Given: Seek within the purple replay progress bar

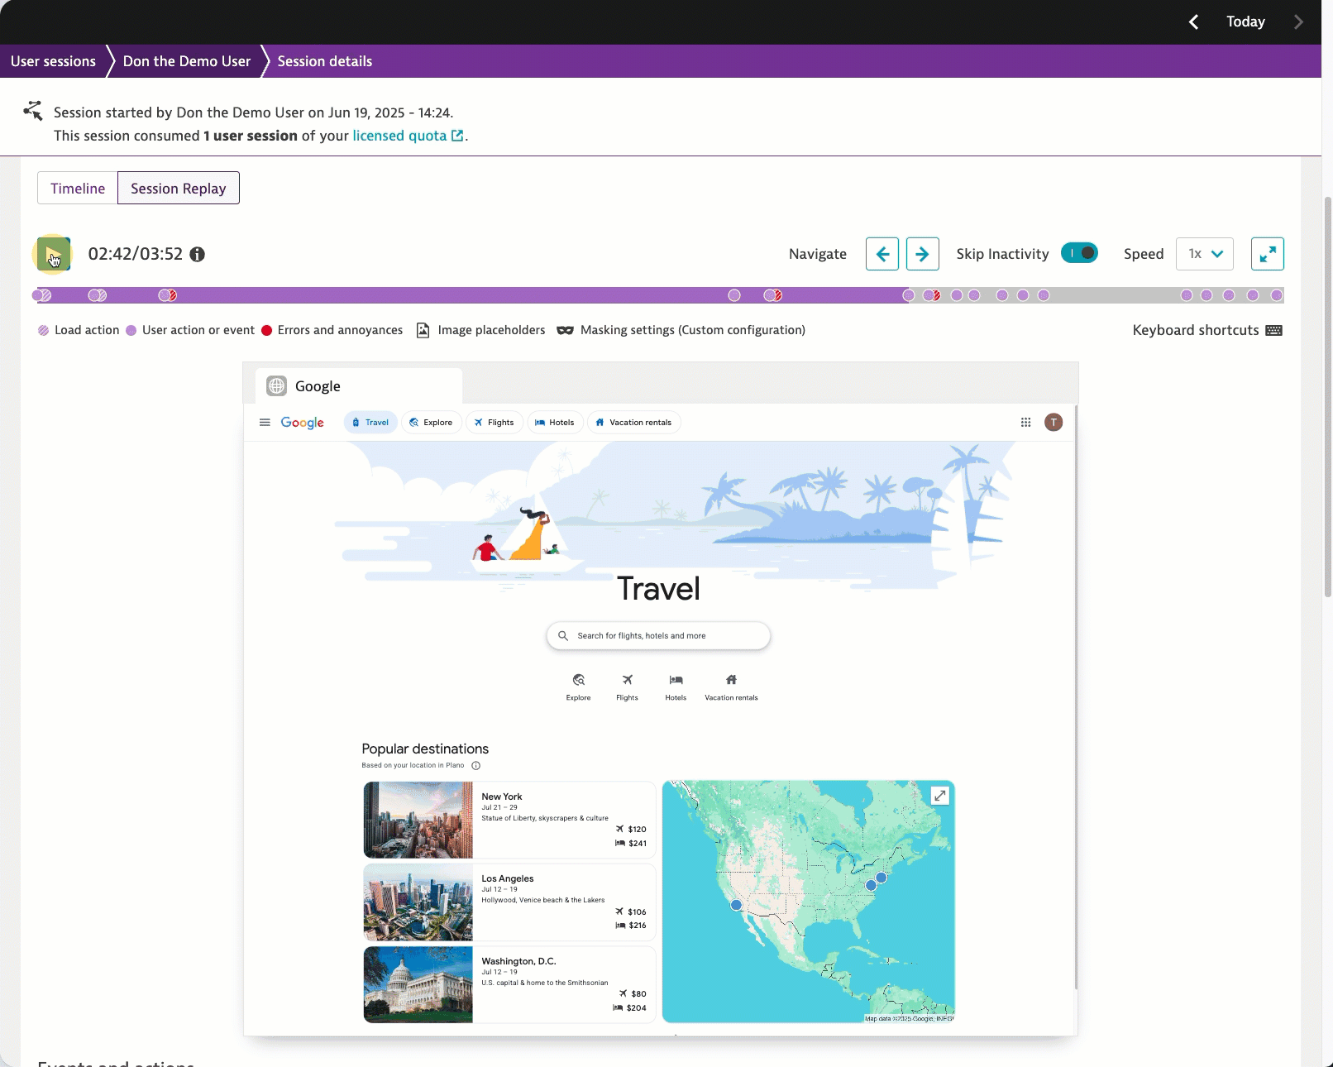Looking at the screenshot, I should (471, 295).
